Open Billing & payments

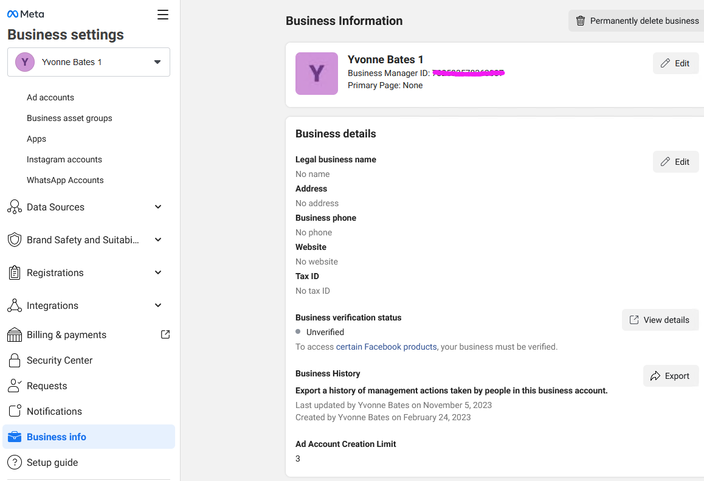(x=66, y=334)
